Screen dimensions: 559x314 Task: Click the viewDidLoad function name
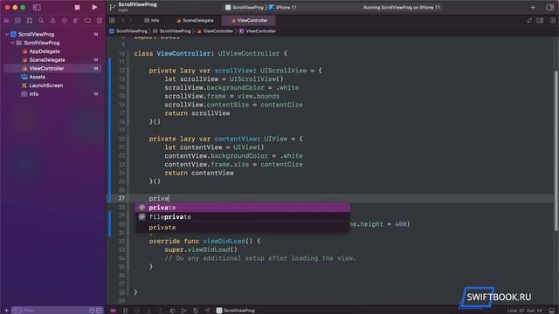click(224, 241)
